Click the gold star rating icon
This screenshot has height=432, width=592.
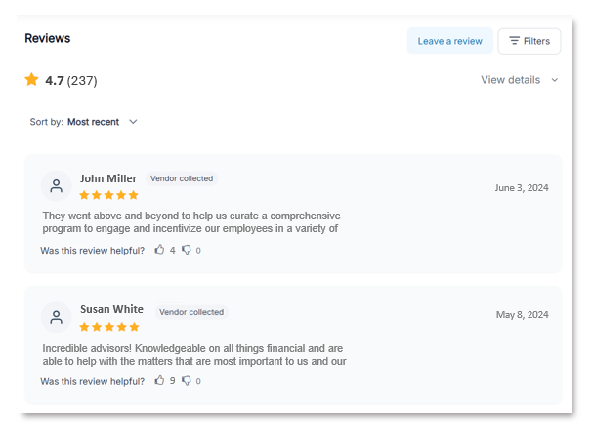(x=32, y=80)
